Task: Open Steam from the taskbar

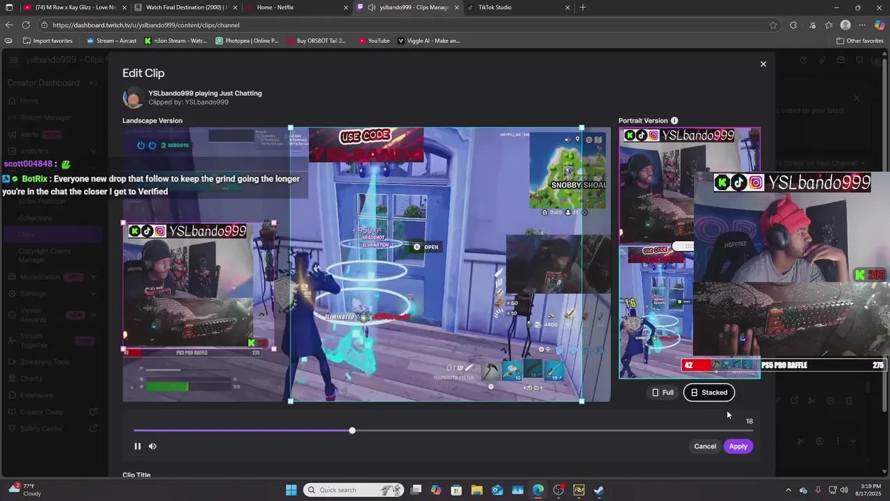Action: (x=599, y=490)
